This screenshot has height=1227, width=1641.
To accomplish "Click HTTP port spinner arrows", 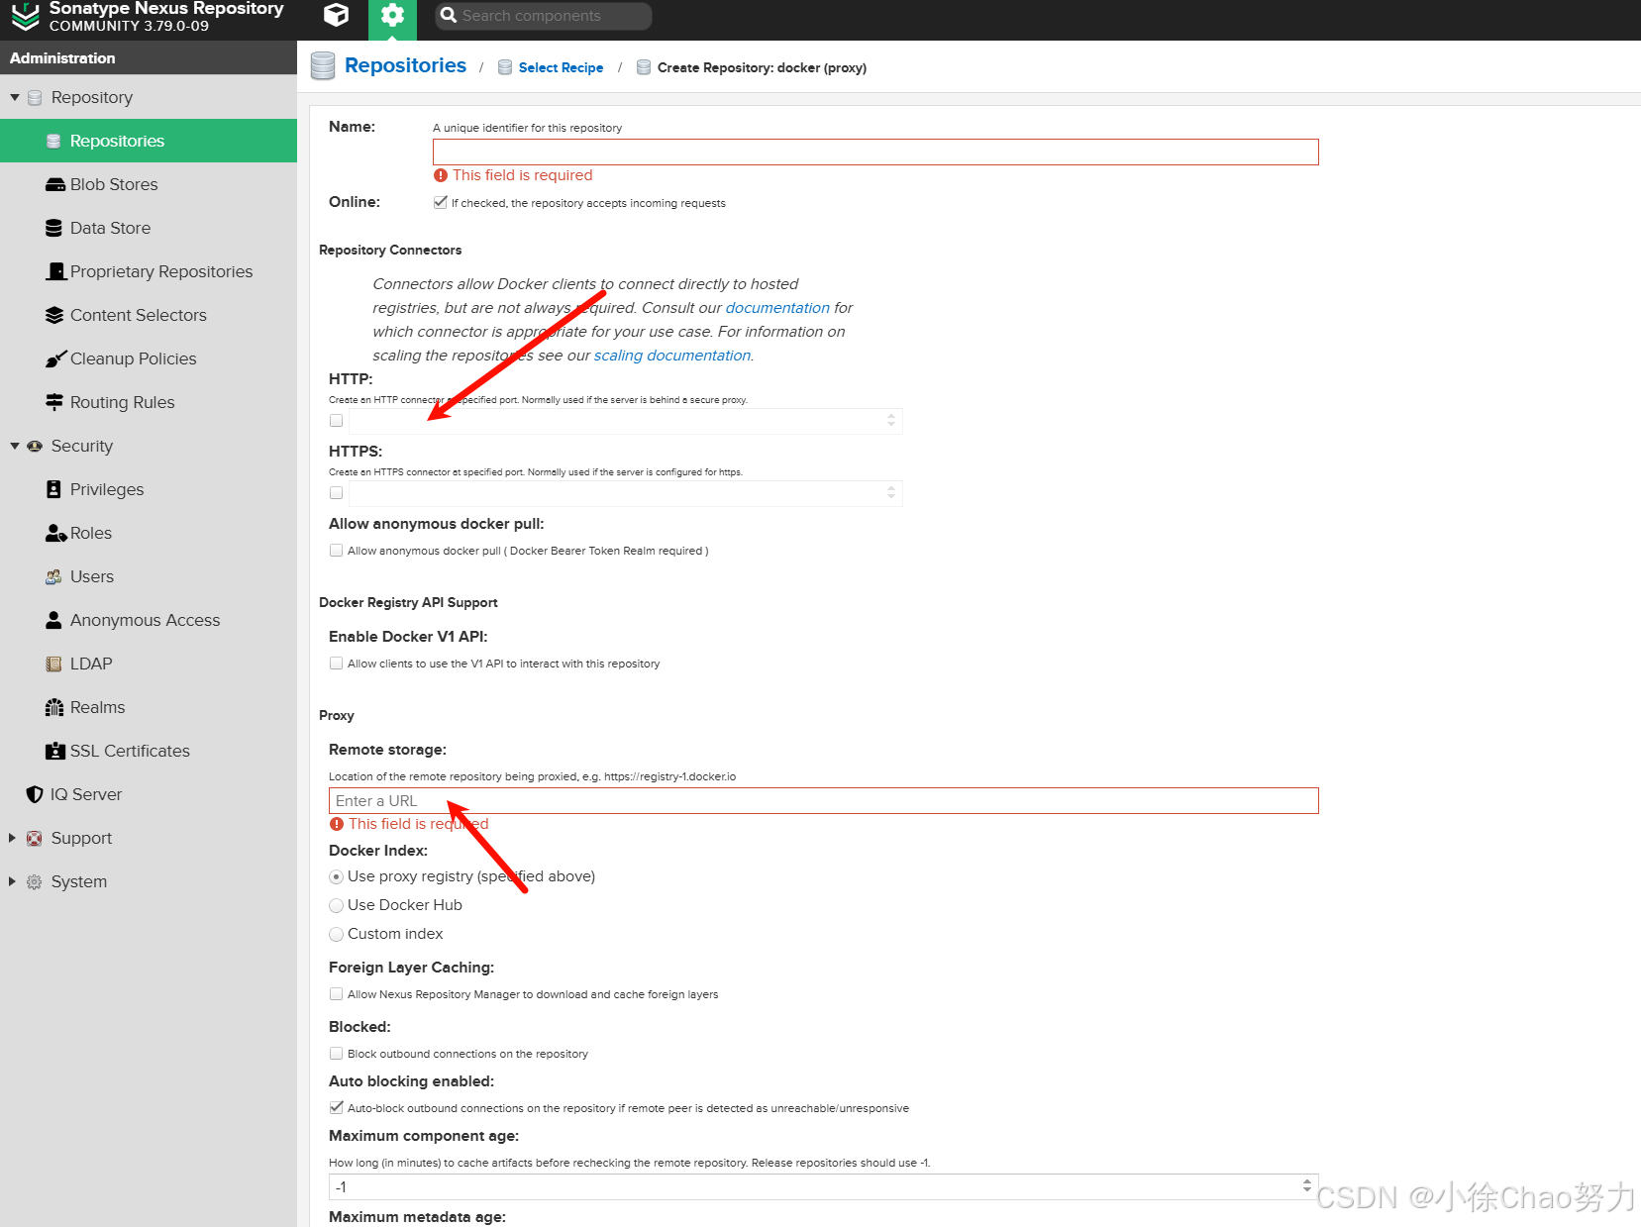I will pyautogui.click(x=891, y=421).
